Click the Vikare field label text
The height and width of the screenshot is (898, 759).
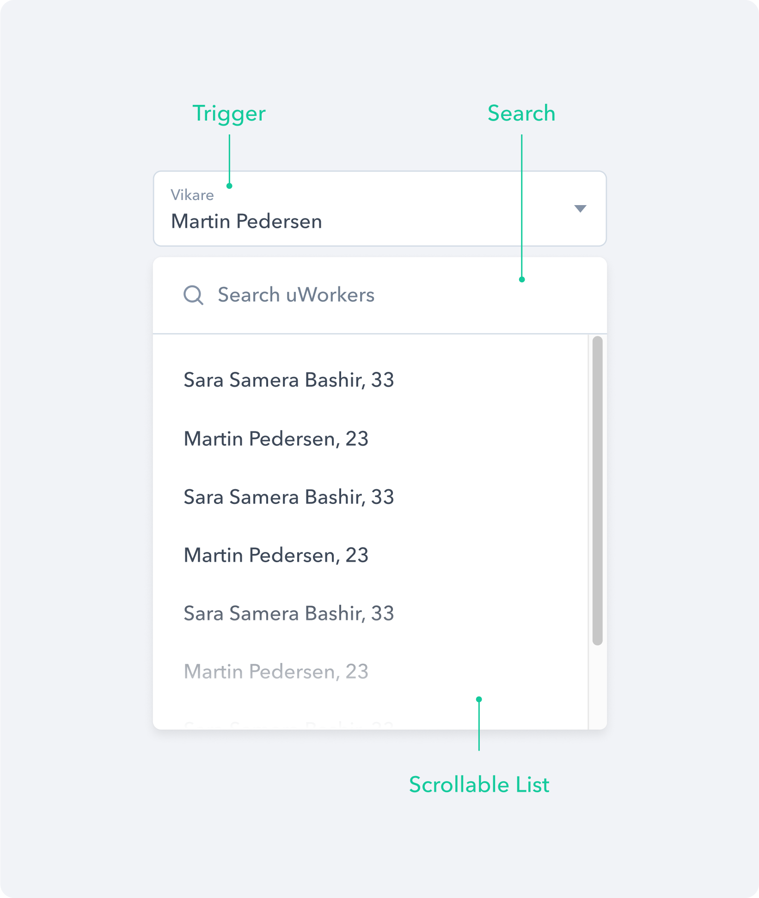click(x=192, y=194)
